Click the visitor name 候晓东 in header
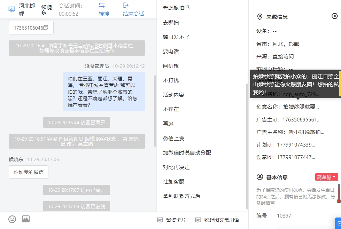 (47, 10)
